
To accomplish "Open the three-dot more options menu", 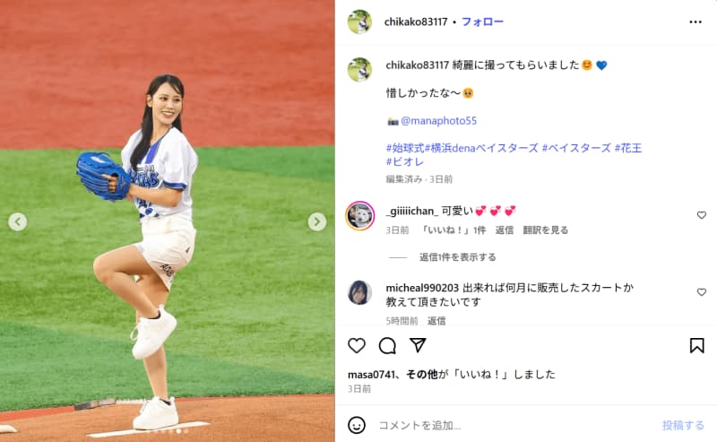I will click(x=695, y=22).
